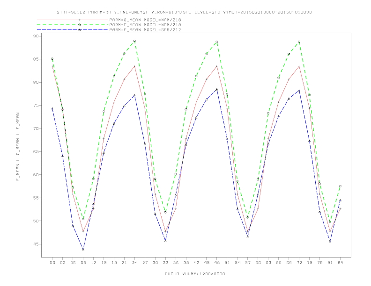Click x-axis forecast hour label 63
The image size is (371, 286).
pyautogui.click(x=268, y=263)
